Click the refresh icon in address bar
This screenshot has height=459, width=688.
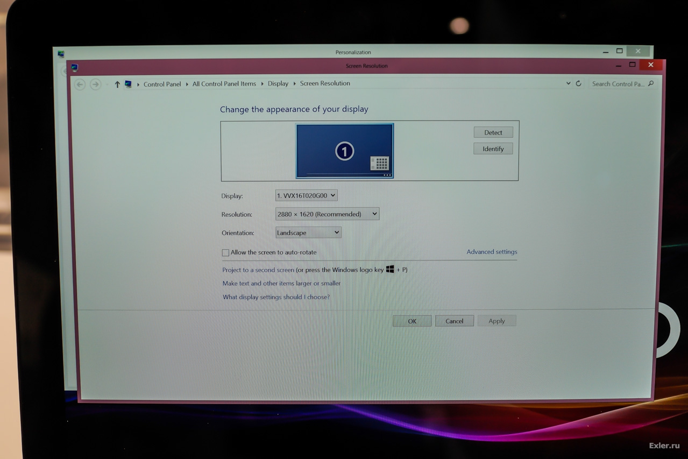click(578, 84)
